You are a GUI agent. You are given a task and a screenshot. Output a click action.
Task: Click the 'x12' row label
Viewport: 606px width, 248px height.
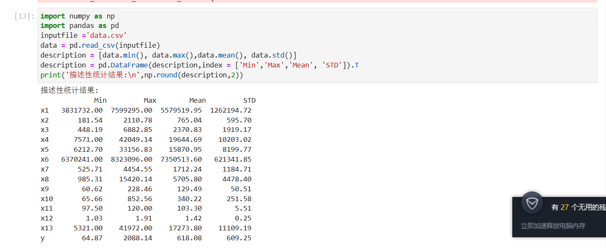[x=47, y=218]
